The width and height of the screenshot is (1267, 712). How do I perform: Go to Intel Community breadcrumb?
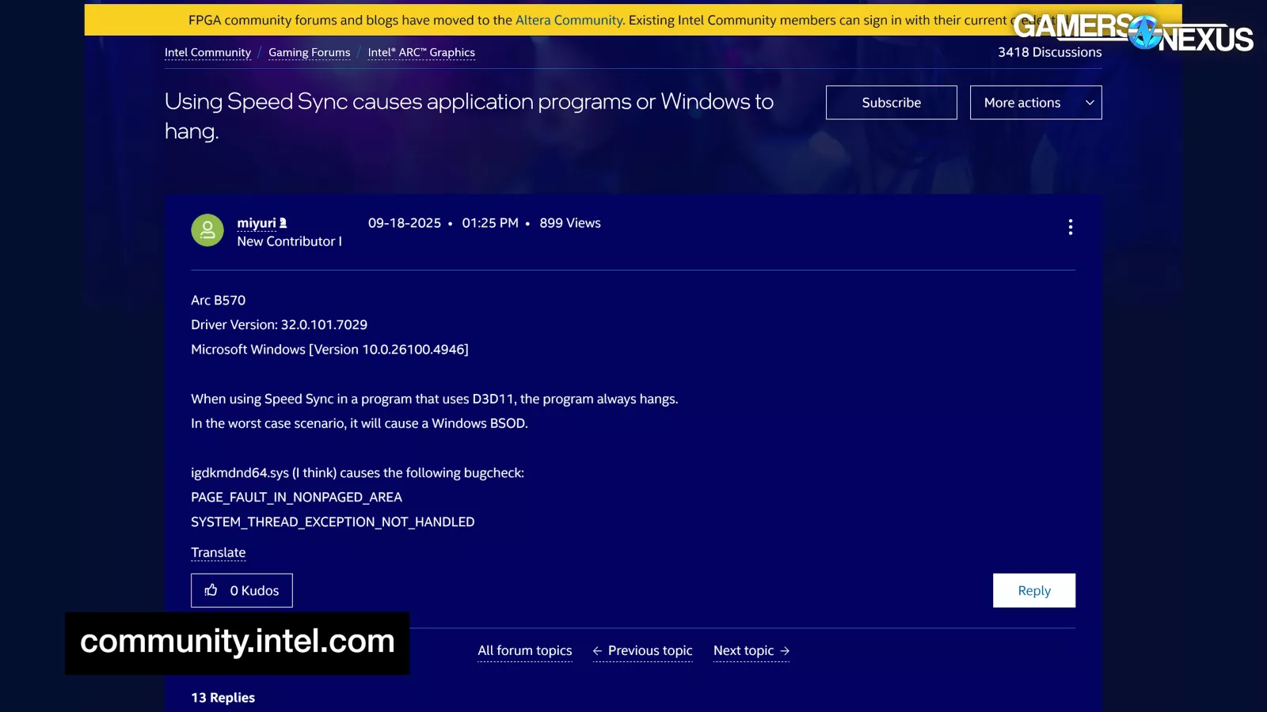(x=207, y=53)
